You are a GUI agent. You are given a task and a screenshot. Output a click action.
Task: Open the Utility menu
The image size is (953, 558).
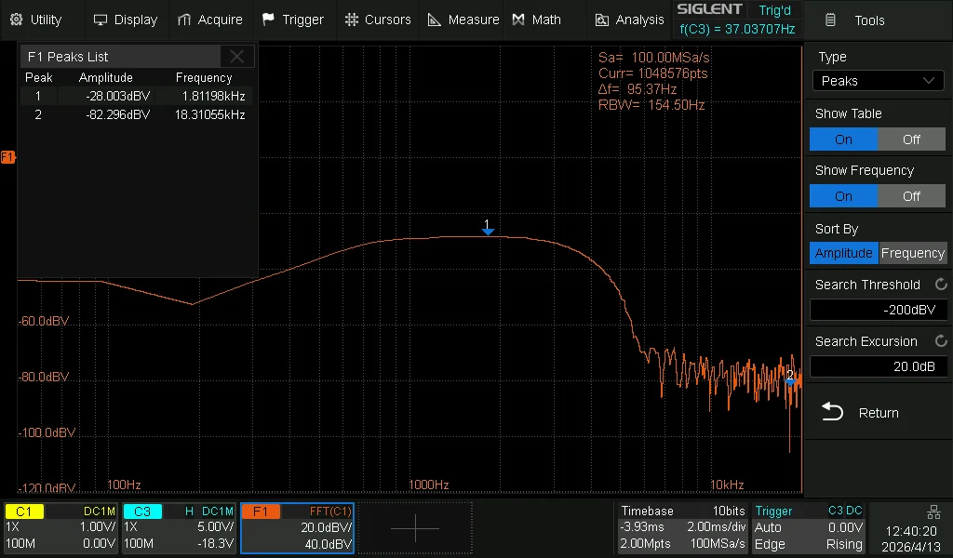(36, 20)
